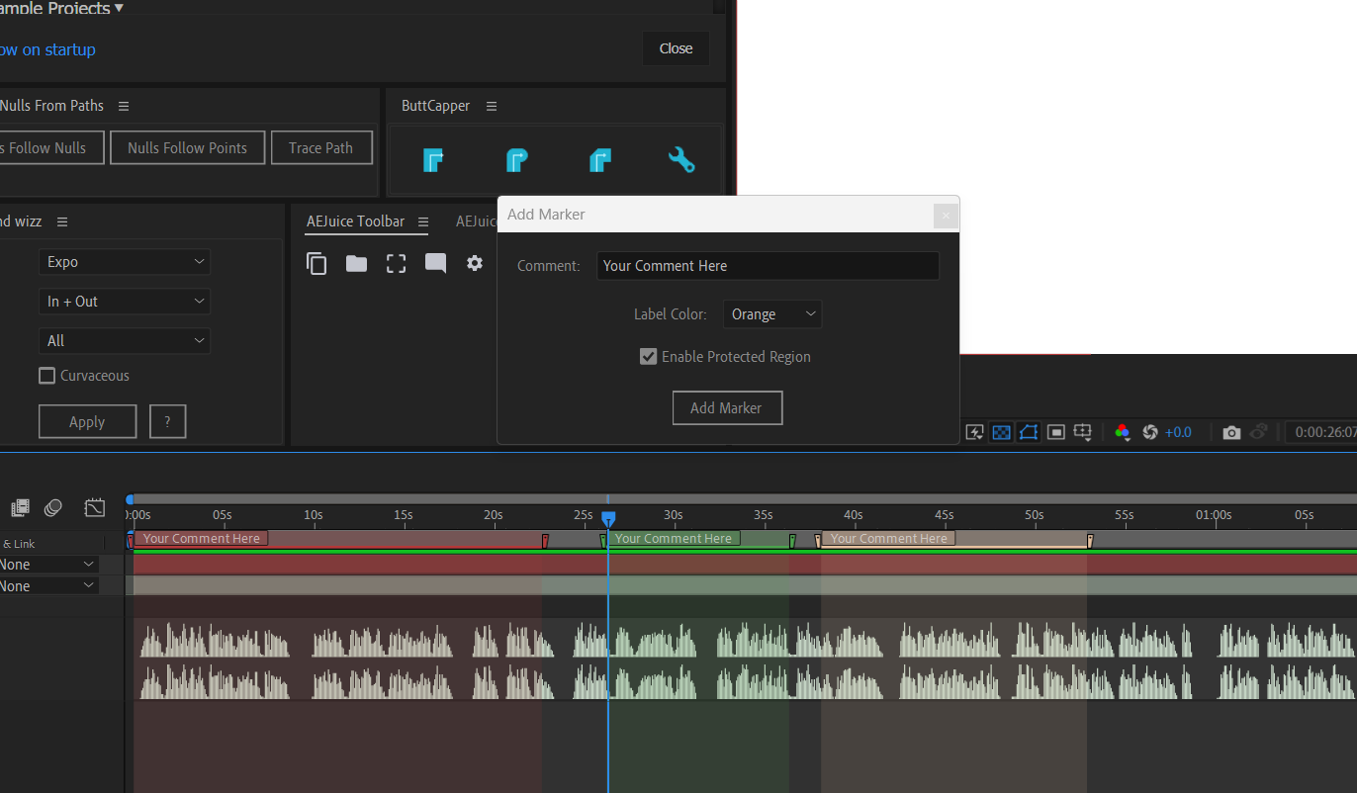This screenshot has width=1357, height=793.
Task: Click the AEJuice Toolbar comment marker icon
Action: click(x=435, y=263)
